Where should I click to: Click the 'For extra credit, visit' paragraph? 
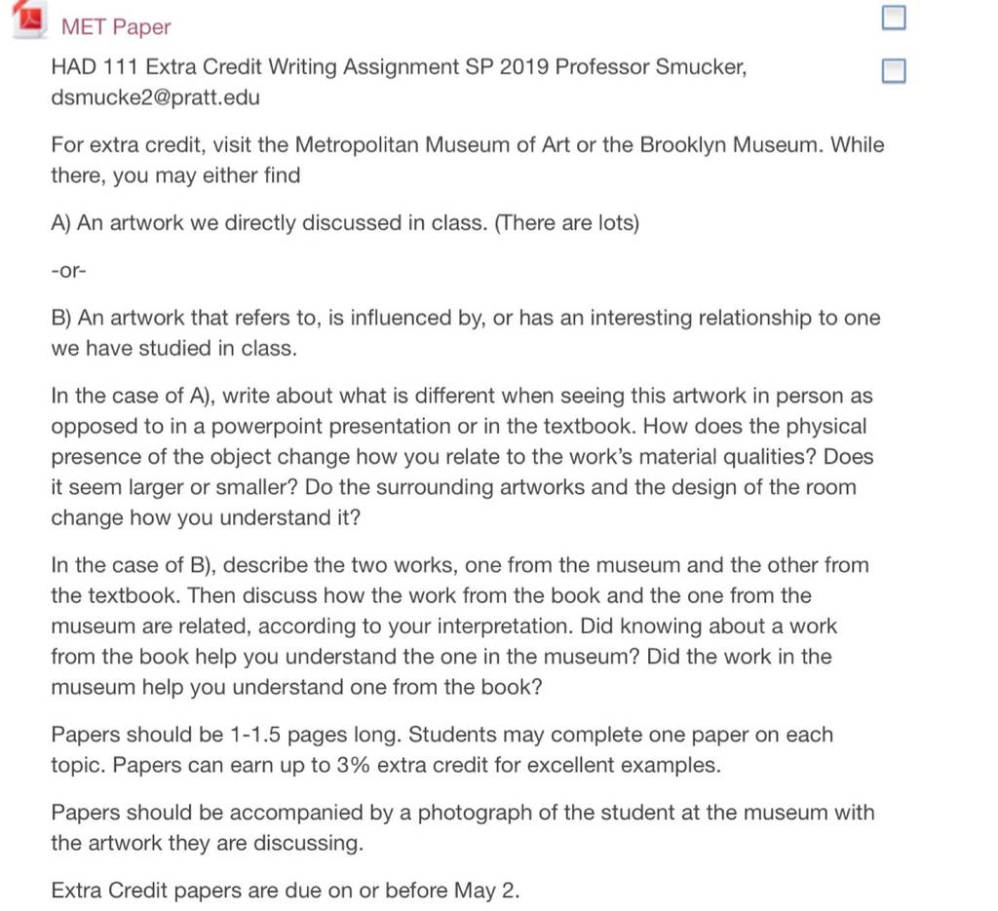click(x=468, y=160)
